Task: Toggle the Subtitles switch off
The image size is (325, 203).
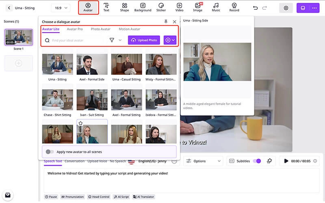Action: [x=257, y=161]
